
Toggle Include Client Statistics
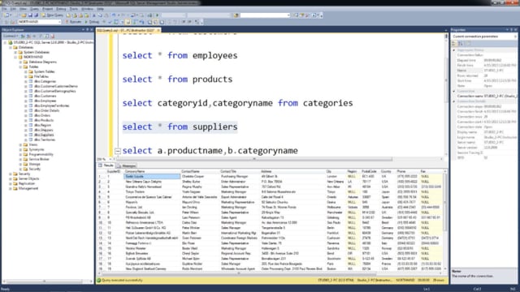tap(142, 22)
